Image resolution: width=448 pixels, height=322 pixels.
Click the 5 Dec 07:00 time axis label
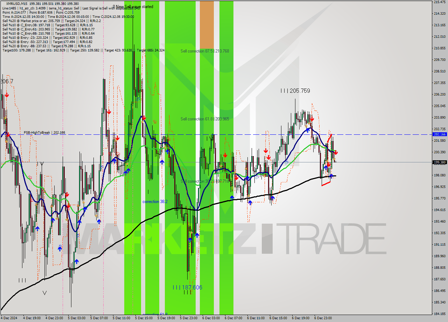99,318
